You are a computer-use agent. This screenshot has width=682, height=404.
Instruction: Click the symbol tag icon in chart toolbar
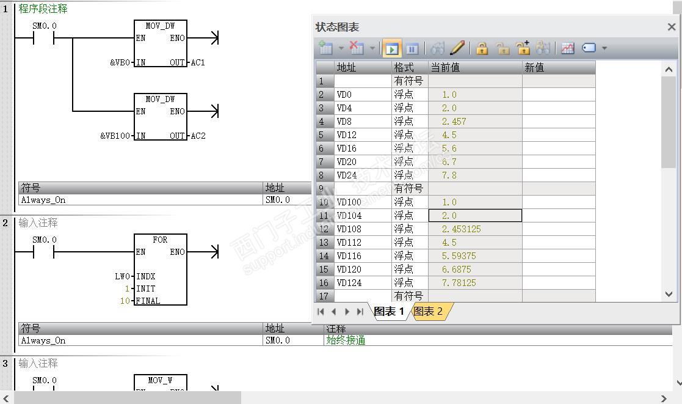click(x=589, y=48)
